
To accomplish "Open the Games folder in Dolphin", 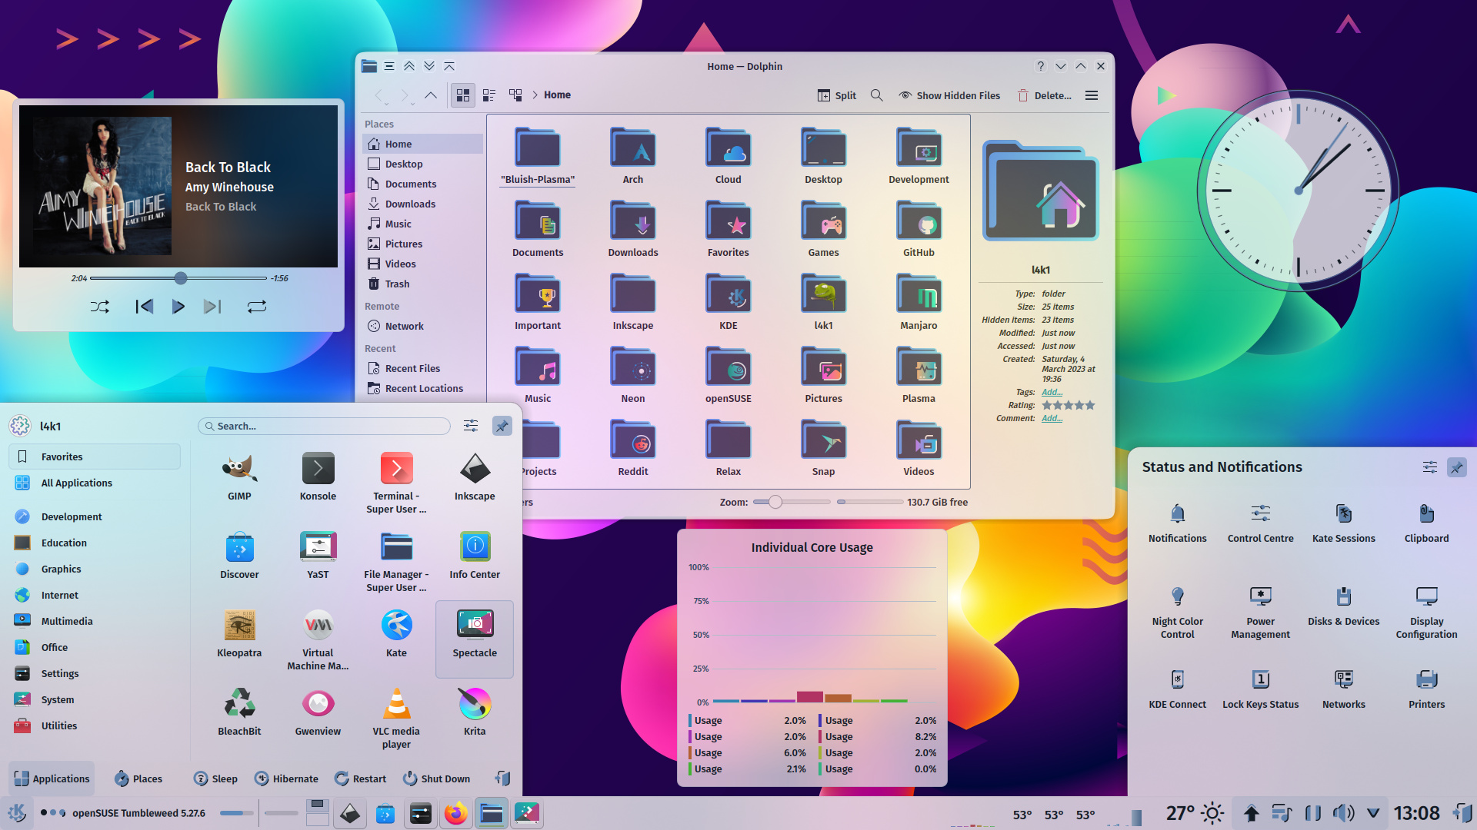I will point(824,230).
